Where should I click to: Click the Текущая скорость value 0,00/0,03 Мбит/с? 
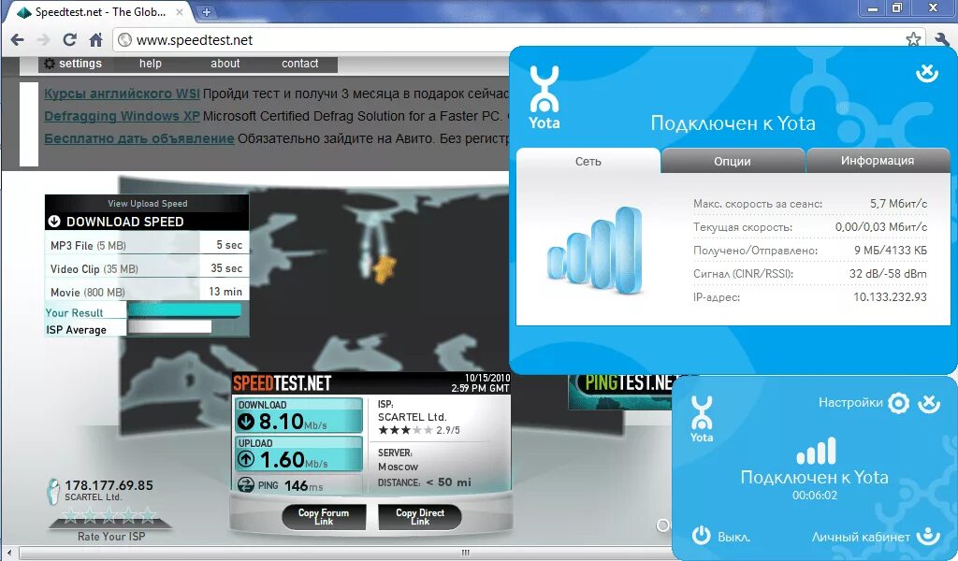coord(881,226)
